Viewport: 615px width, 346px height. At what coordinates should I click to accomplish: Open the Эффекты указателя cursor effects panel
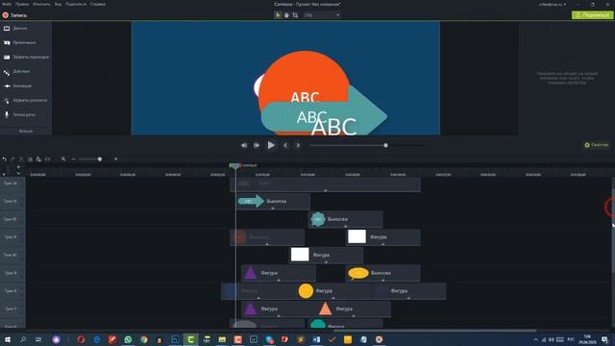pos(26,100)
